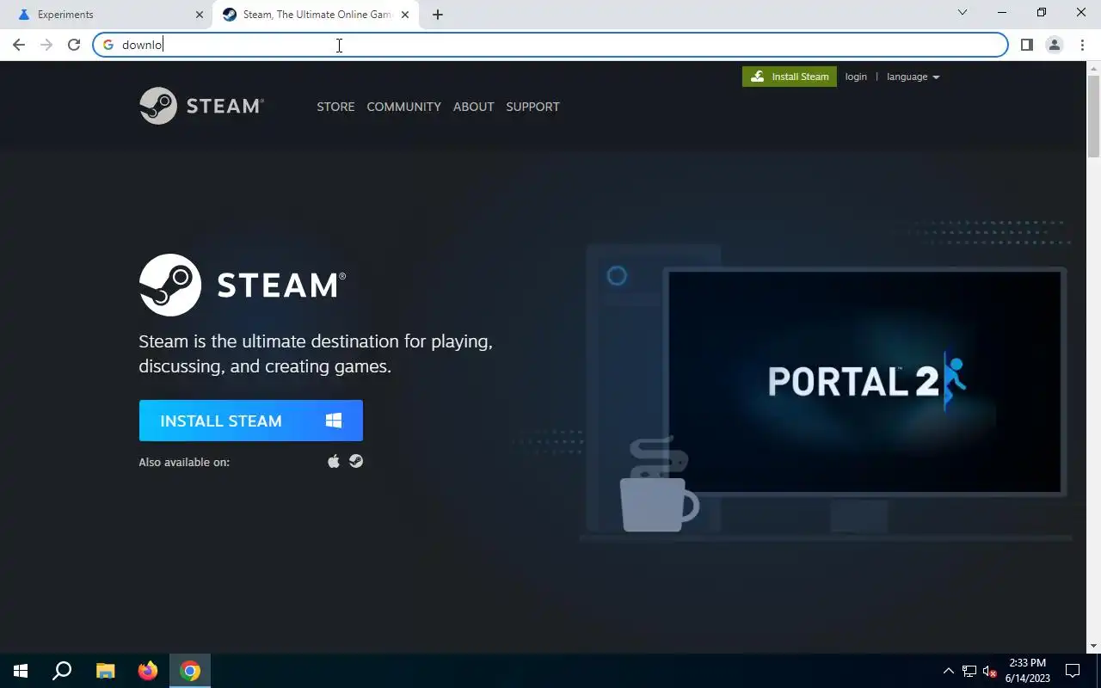The height and width of the screenshot is (688, 1101).
Task: Open a new browser tab
Action: pyautogui.click(x=438, y=15)
